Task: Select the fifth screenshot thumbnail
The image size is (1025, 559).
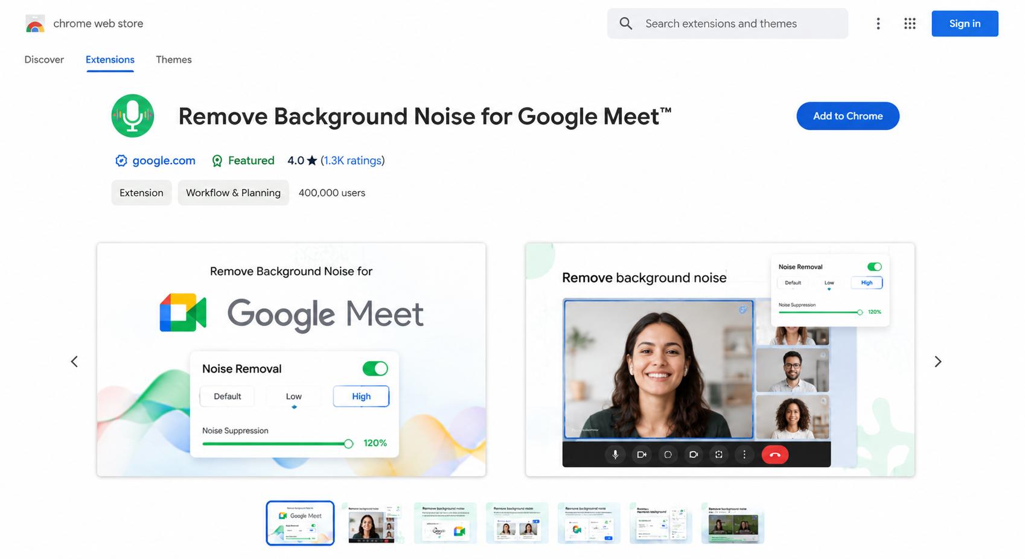Action: click(589, 523)
